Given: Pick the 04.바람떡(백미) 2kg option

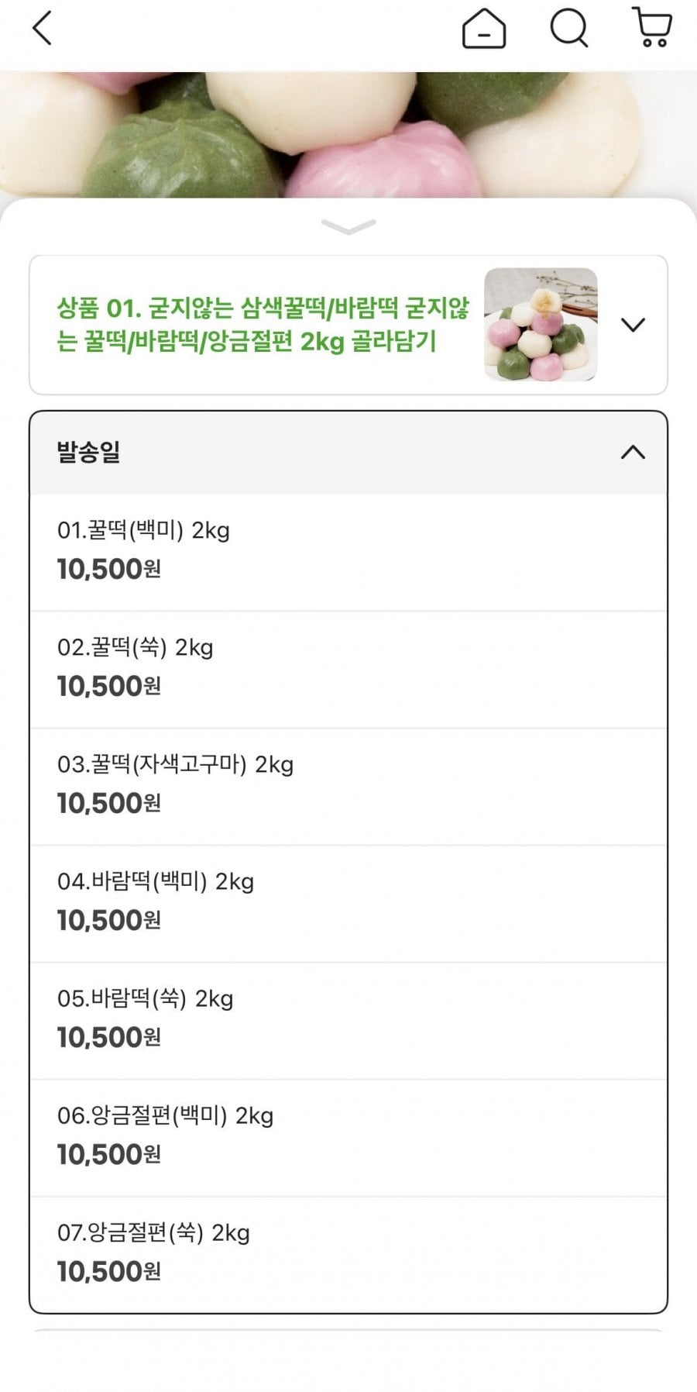Looking at the screenshot, I should [156, 882].
